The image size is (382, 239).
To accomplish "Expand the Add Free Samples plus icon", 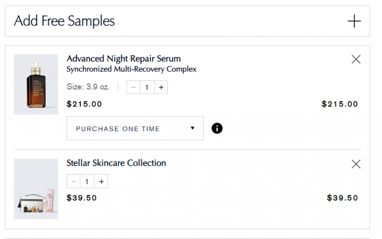I will [354, 21].
